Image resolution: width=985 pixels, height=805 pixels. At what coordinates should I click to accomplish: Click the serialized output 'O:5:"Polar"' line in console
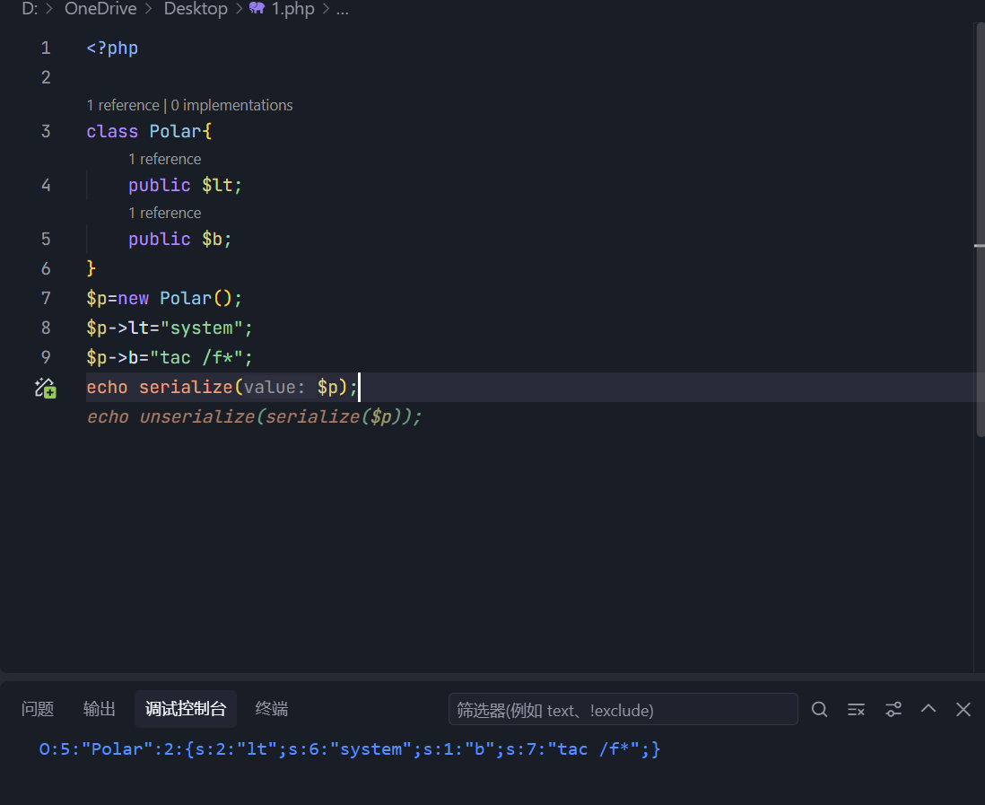350,749
